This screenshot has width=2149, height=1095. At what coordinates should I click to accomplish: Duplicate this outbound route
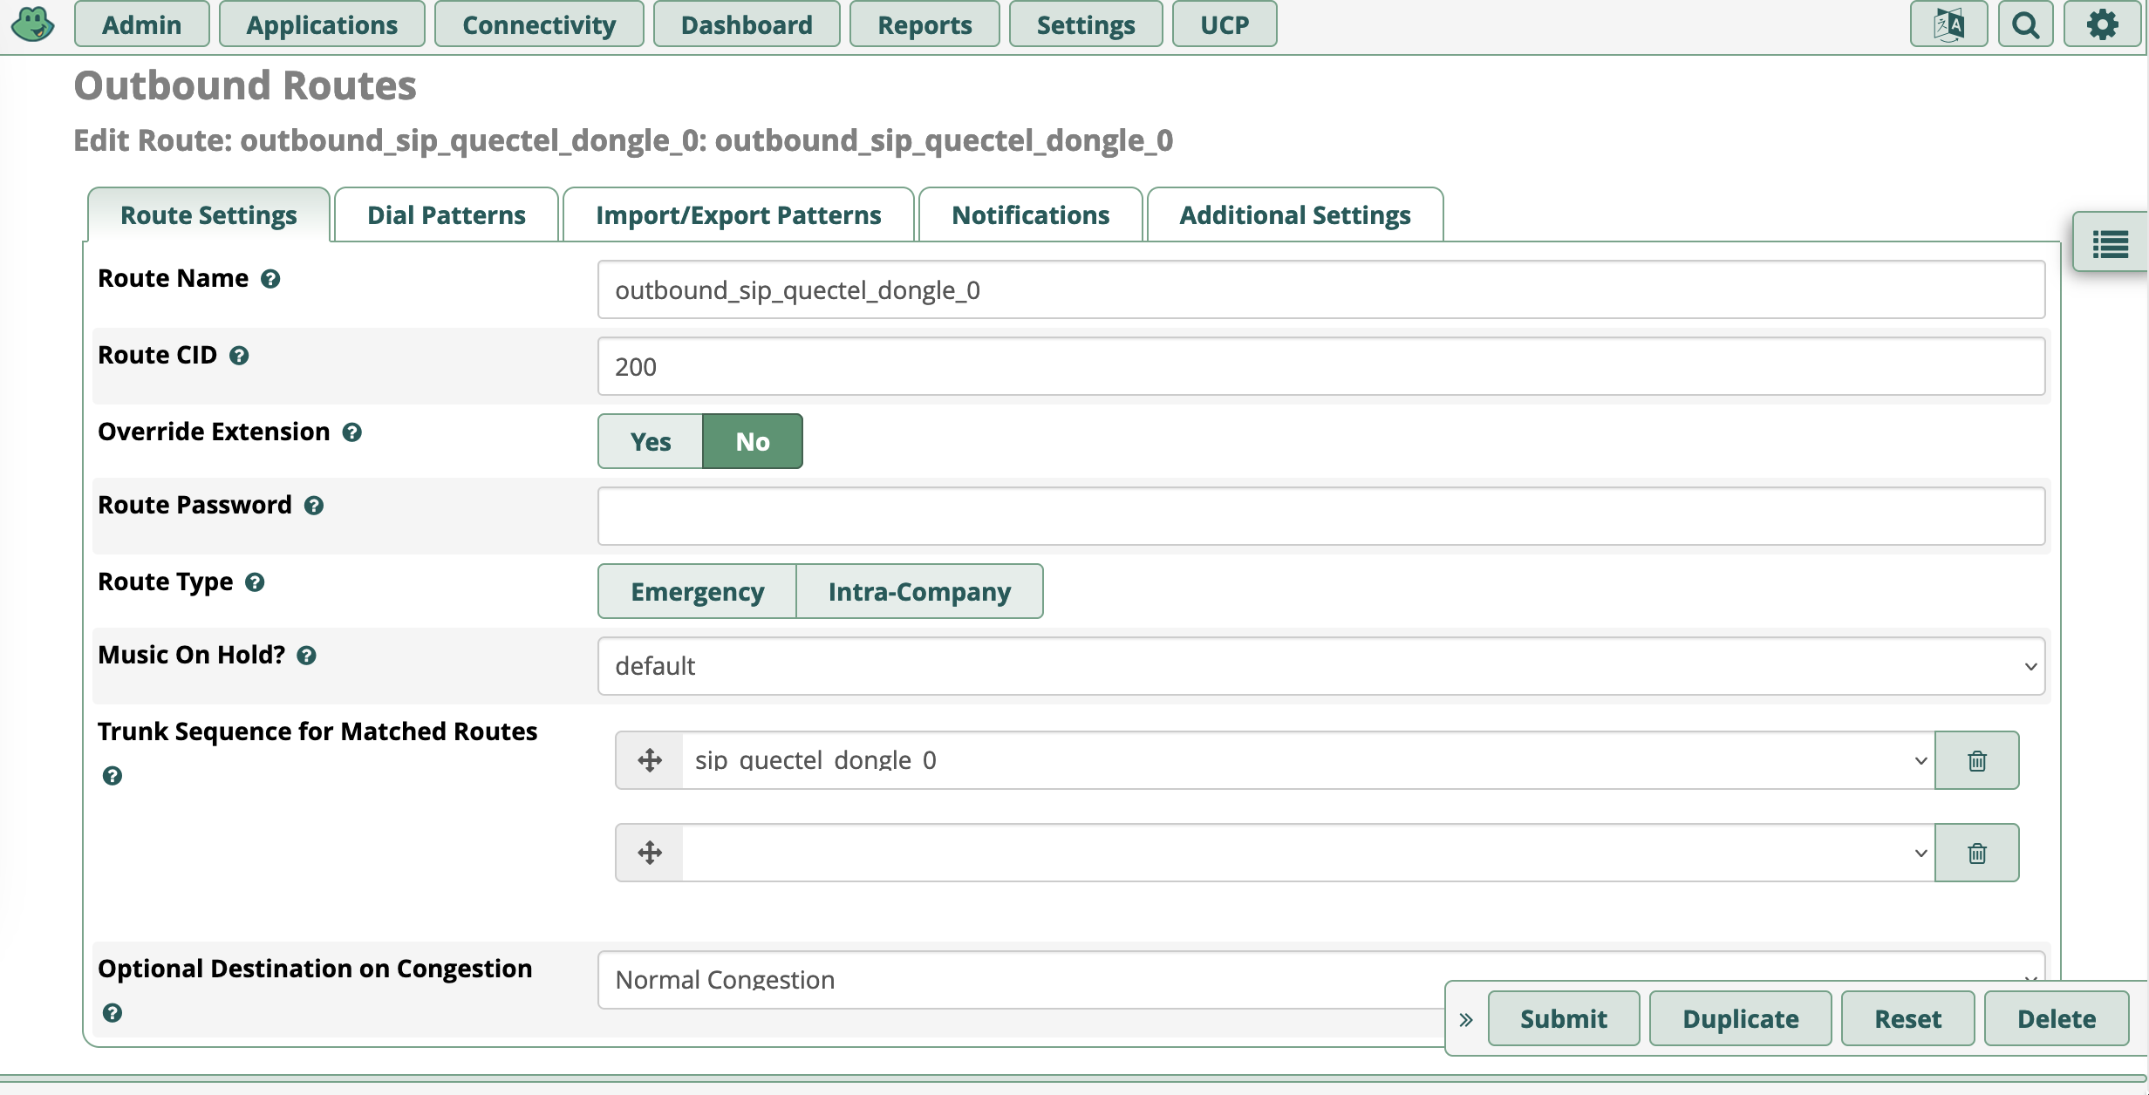(1739, 1017)
